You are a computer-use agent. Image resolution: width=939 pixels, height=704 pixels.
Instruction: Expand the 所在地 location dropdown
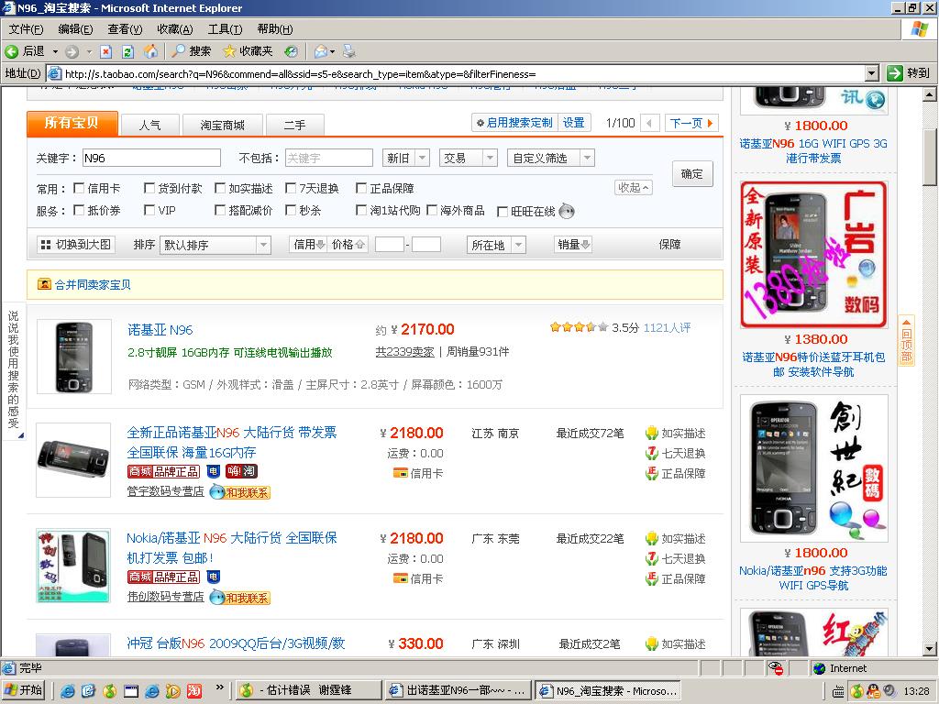coord(497,245)
